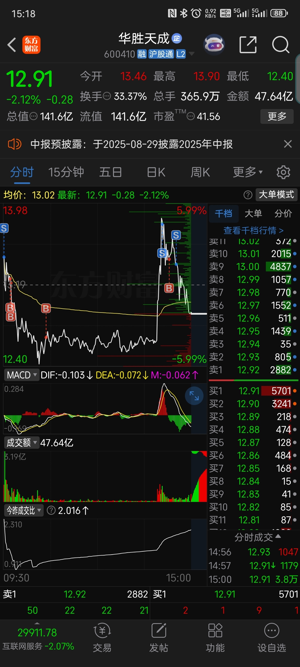300x667 pixels.
Task: Open the robot assistant avatar
Action: point(214,45)
